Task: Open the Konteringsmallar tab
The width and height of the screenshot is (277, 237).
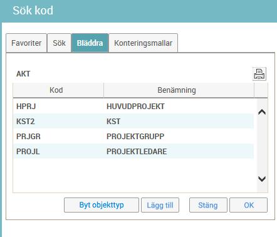Action: (144, 43)
